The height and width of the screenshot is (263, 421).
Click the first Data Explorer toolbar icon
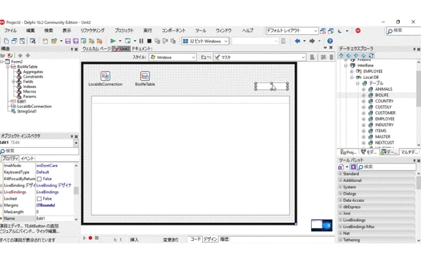(341, 55)
